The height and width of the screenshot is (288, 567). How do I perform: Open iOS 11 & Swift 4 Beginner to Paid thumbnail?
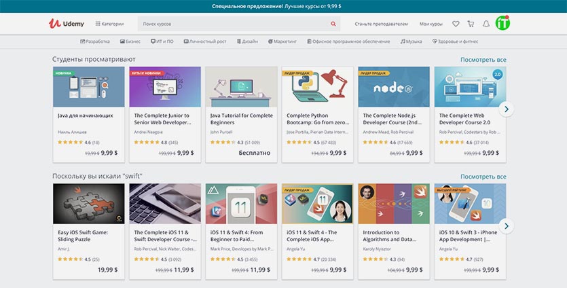pos(241,204)
